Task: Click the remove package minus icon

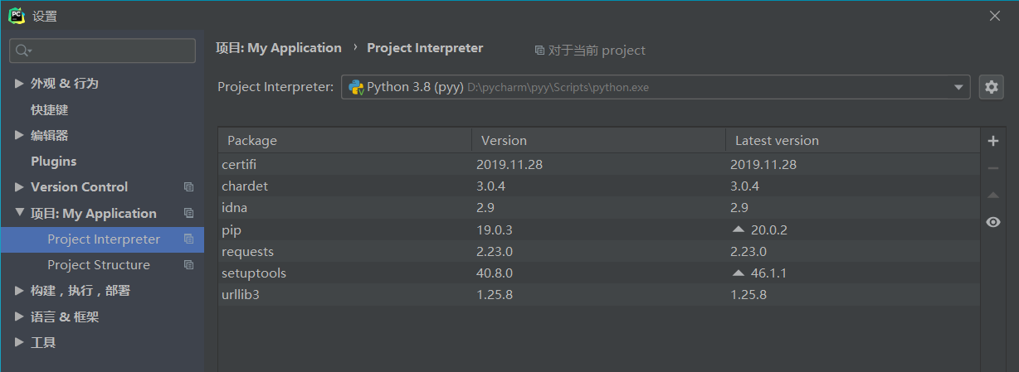Action: click(x=992, y=168)
